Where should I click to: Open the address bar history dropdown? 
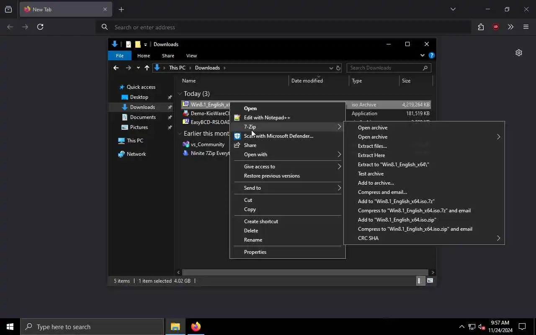(331, 68)
